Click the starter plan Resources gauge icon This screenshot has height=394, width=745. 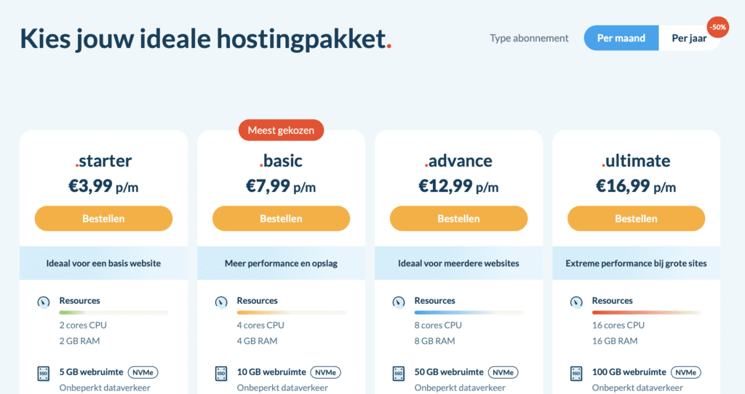point(43,301)
